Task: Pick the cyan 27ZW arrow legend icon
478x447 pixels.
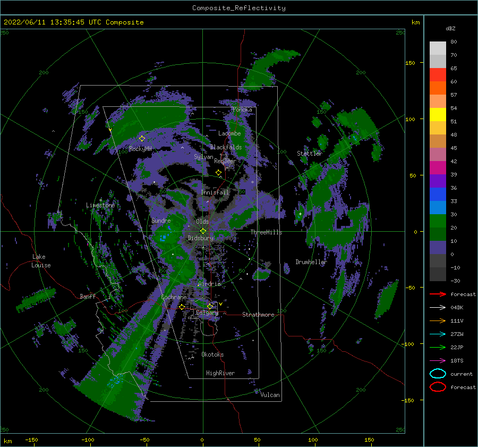Action: (438, 334)
